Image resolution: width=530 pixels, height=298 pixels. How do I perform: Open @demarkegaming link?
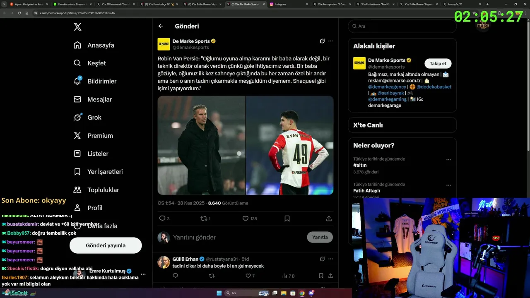tap(387, 99)
